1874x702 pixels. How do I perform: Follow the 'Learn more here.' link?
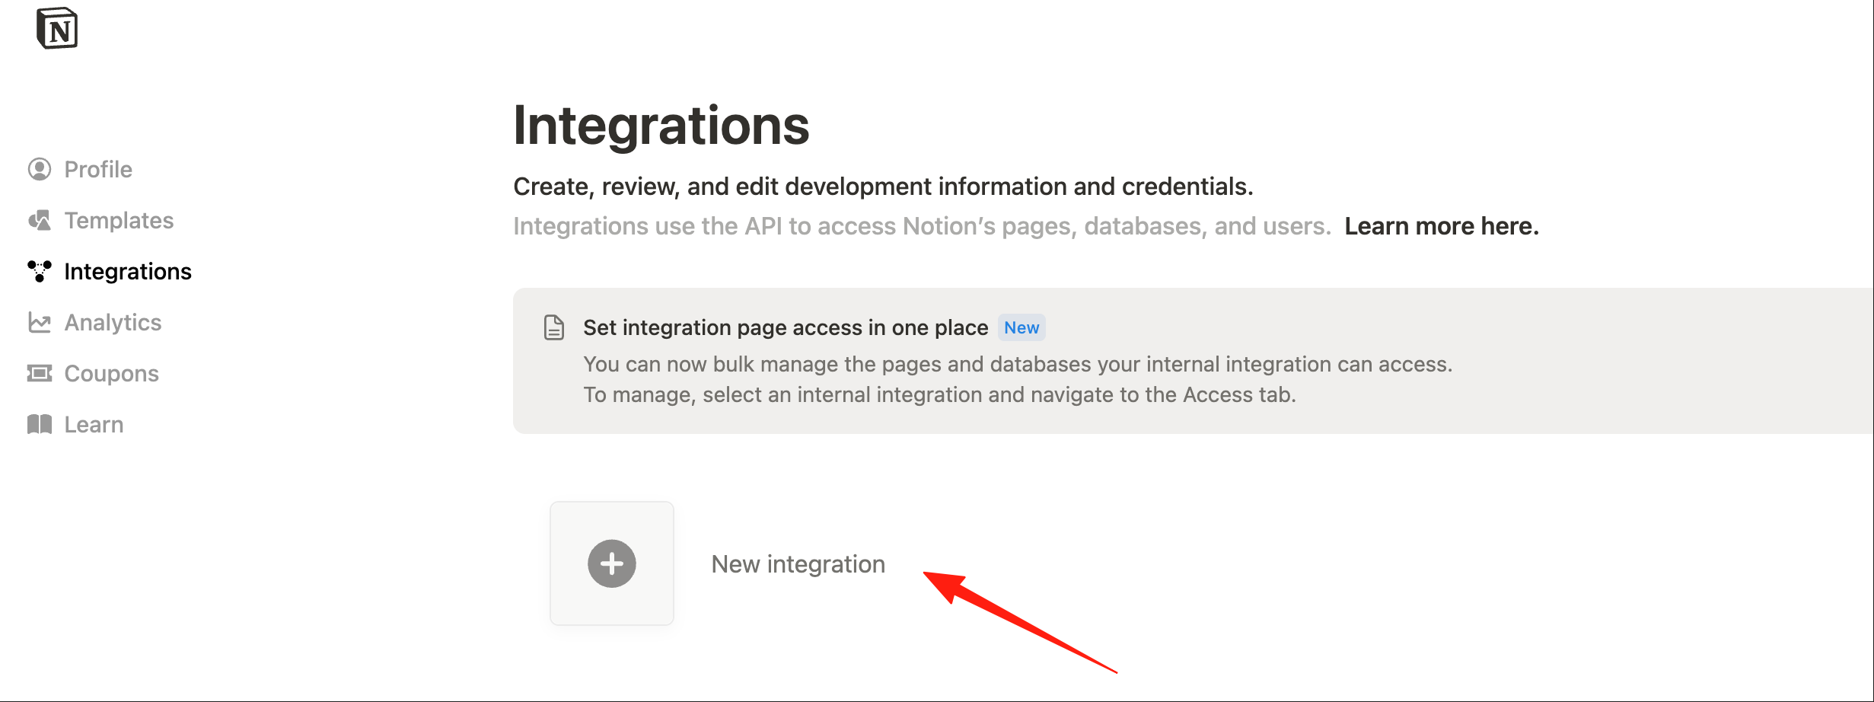tap(1442, 226)
